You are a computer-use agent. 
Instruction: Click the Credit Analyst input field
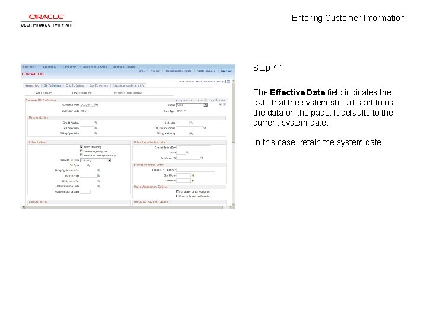click(x=87, y=123)
